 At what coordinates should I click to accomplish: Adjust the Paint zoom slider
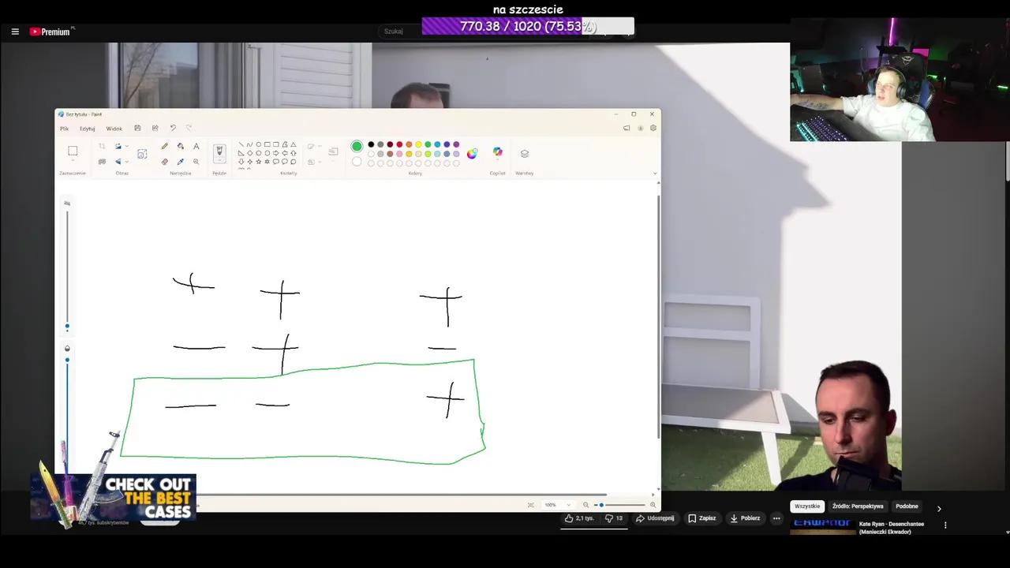point(619,505)
